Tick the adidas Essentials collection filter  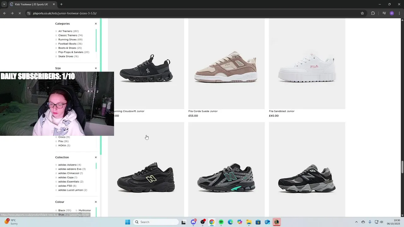[56, 182]
